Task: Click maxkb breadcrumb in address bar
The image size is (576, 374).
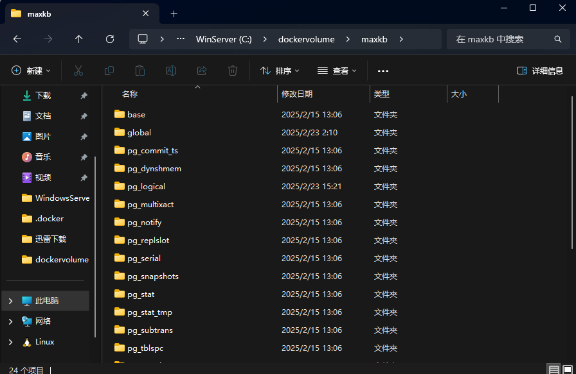Action: pos(374,39)
